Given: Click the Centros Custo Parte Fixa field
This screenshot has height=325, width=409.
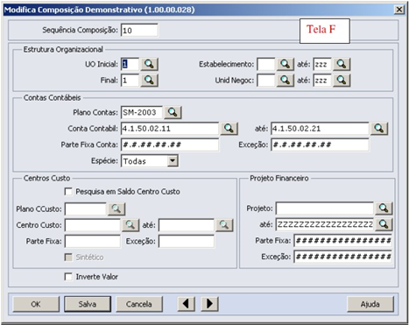Looking at the screenshot, I should tap(92, 241).
